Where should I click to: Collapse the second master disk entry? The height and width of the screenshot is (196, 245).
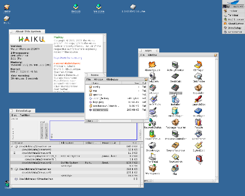[x=12, y=169]
